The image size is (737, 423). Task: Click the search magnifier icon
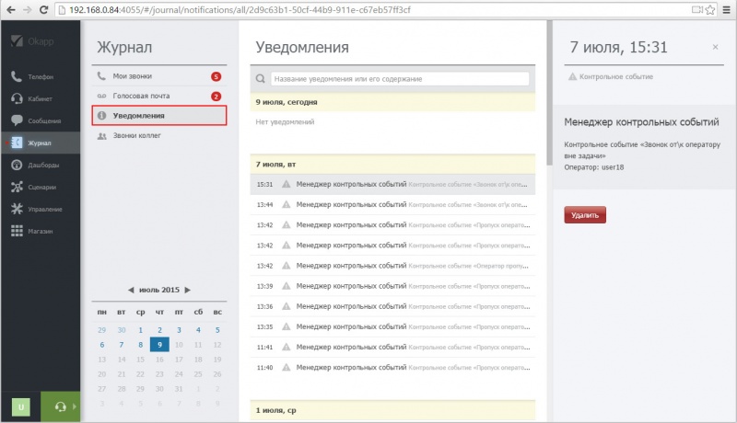click(261, 79)
